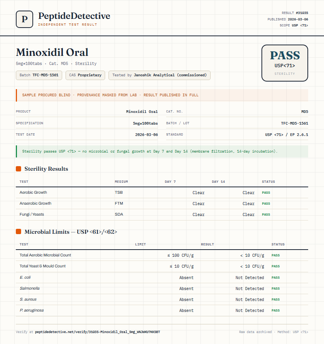Click the orange square beside Microbial Limits
This screenshot has height=344, width=324.
[18, 232]
